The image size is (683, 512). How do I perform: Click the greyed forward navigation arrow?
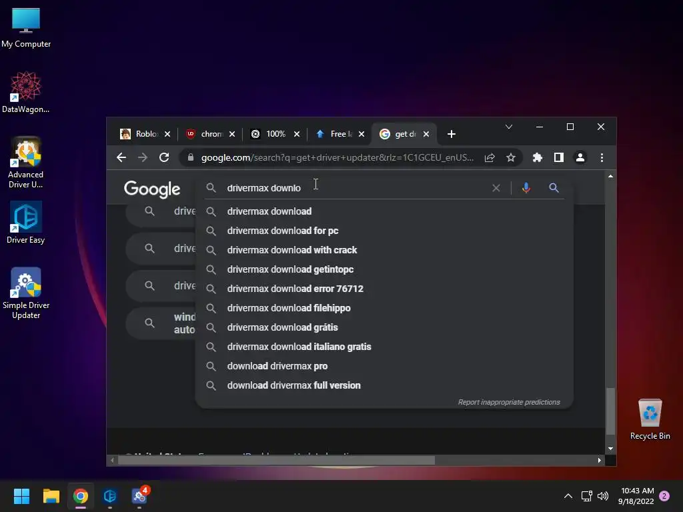coord(143,157)
